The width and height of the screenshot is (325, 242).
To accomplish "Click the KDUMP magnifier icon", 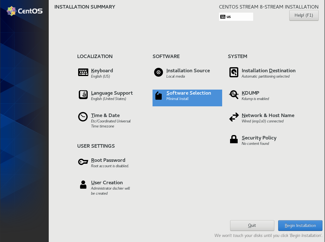I will click(x=234, y=95).
